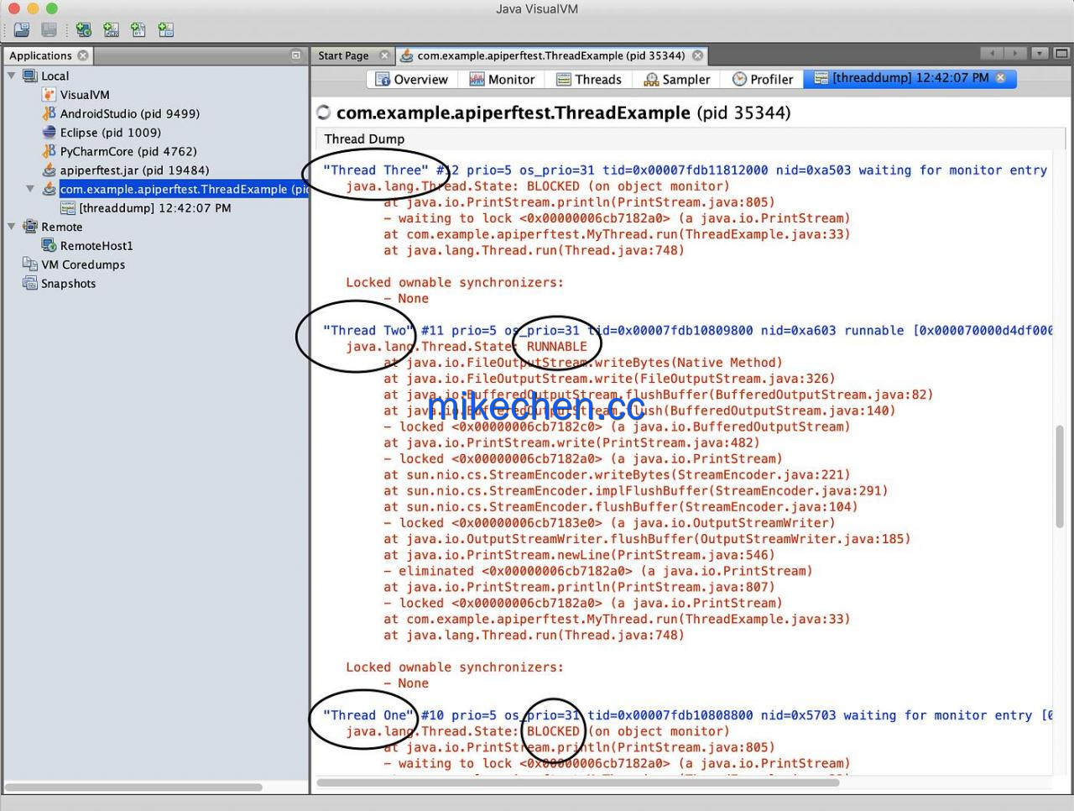This screenshot has width=1074, height=811.
Task: Click the disabled Save toolbar icon
Action: tap(50, 30)
